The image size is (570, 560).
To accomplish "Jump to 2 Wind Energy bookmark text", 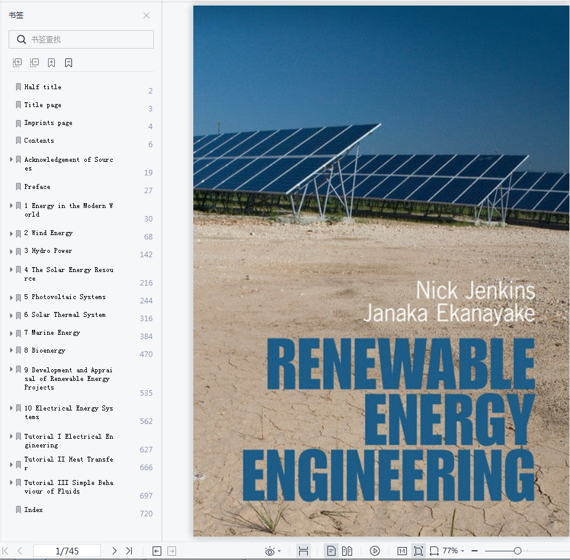I will pyautogui.click(x=49, y=233).
